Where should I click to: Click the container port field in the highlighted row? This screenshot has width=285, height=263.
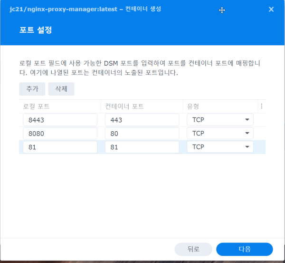[142, 147]
